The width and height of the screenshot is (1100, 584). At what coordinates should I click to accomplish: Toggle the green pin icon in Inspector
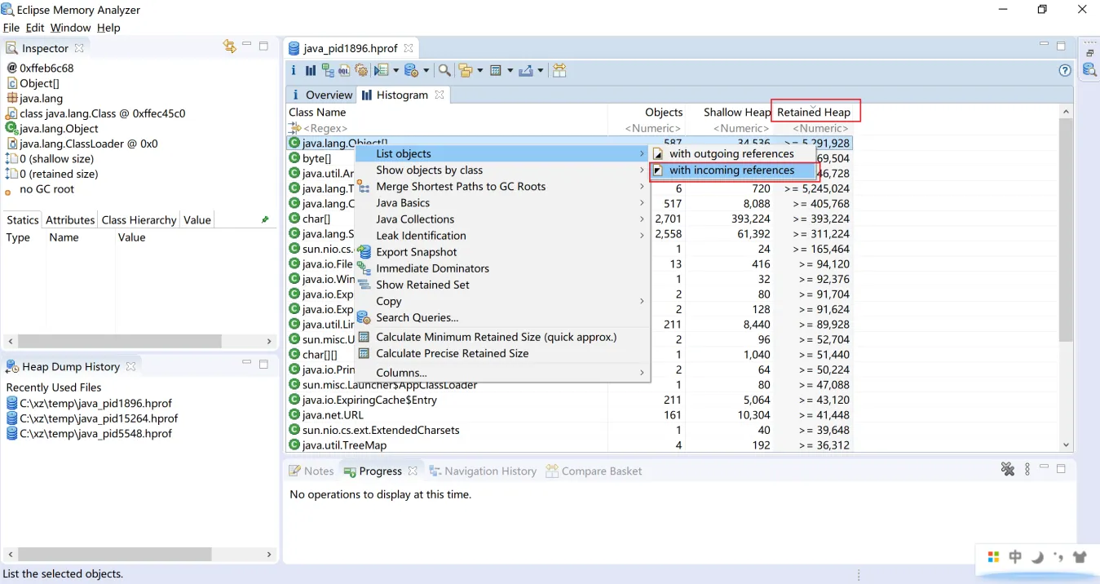coord(264,220)
